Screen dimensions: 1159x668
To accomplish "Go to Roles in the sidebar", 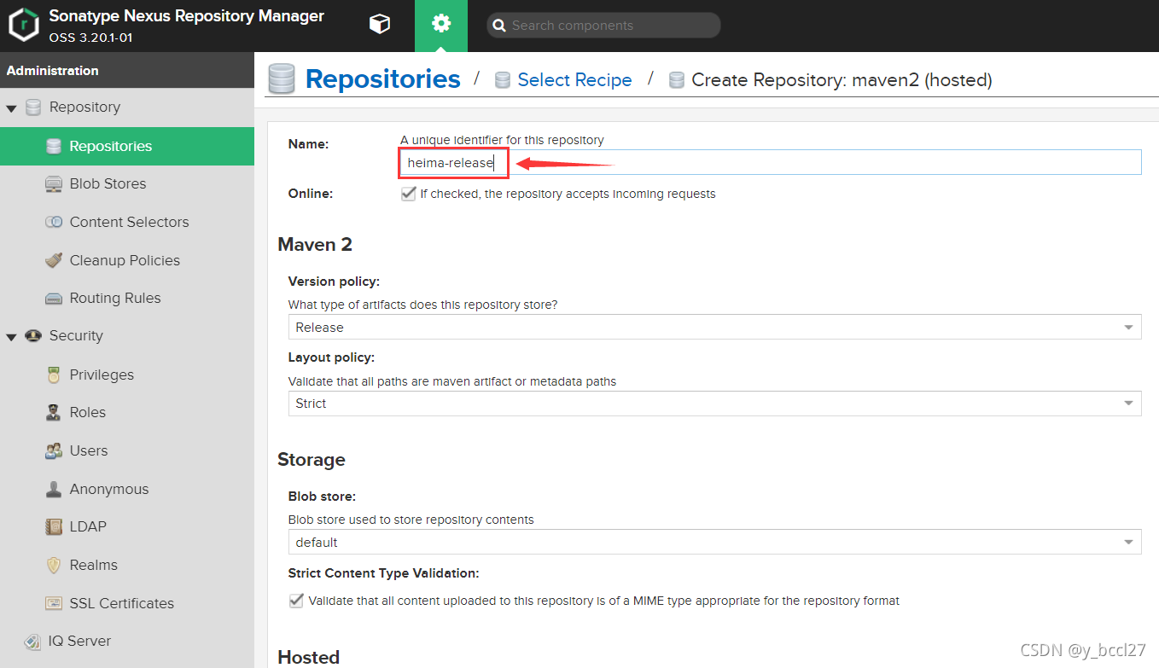I will point(88,412).
